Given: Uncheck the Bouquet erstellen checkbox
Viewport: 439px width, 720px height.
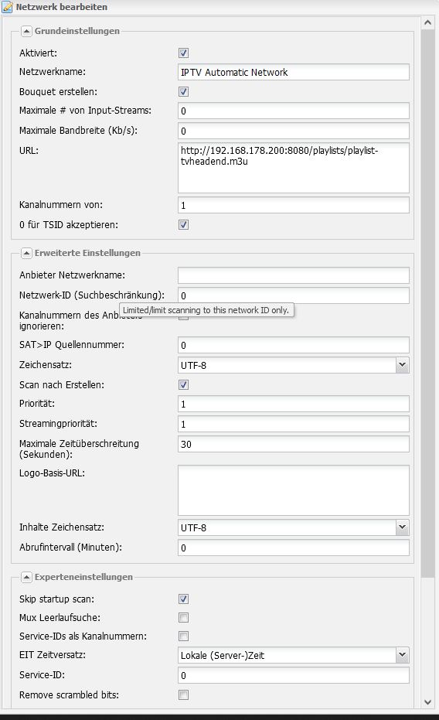Looking at the screenshot, I should tap(183, 92).
